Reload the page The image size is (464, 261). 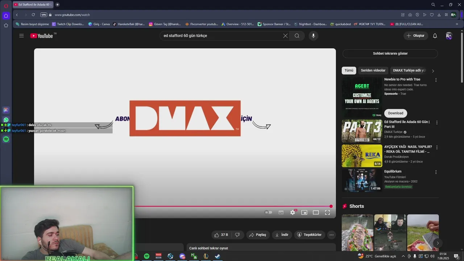tap(33, 15)
